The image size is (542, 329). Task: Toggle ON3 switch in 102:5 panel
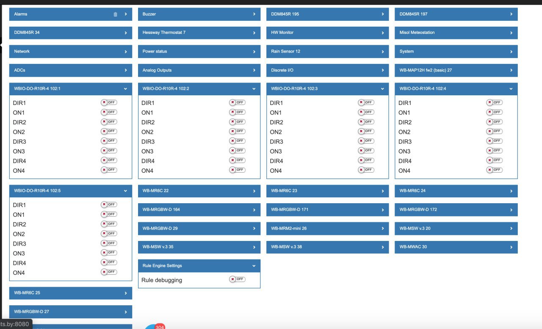tap(109, 253)
